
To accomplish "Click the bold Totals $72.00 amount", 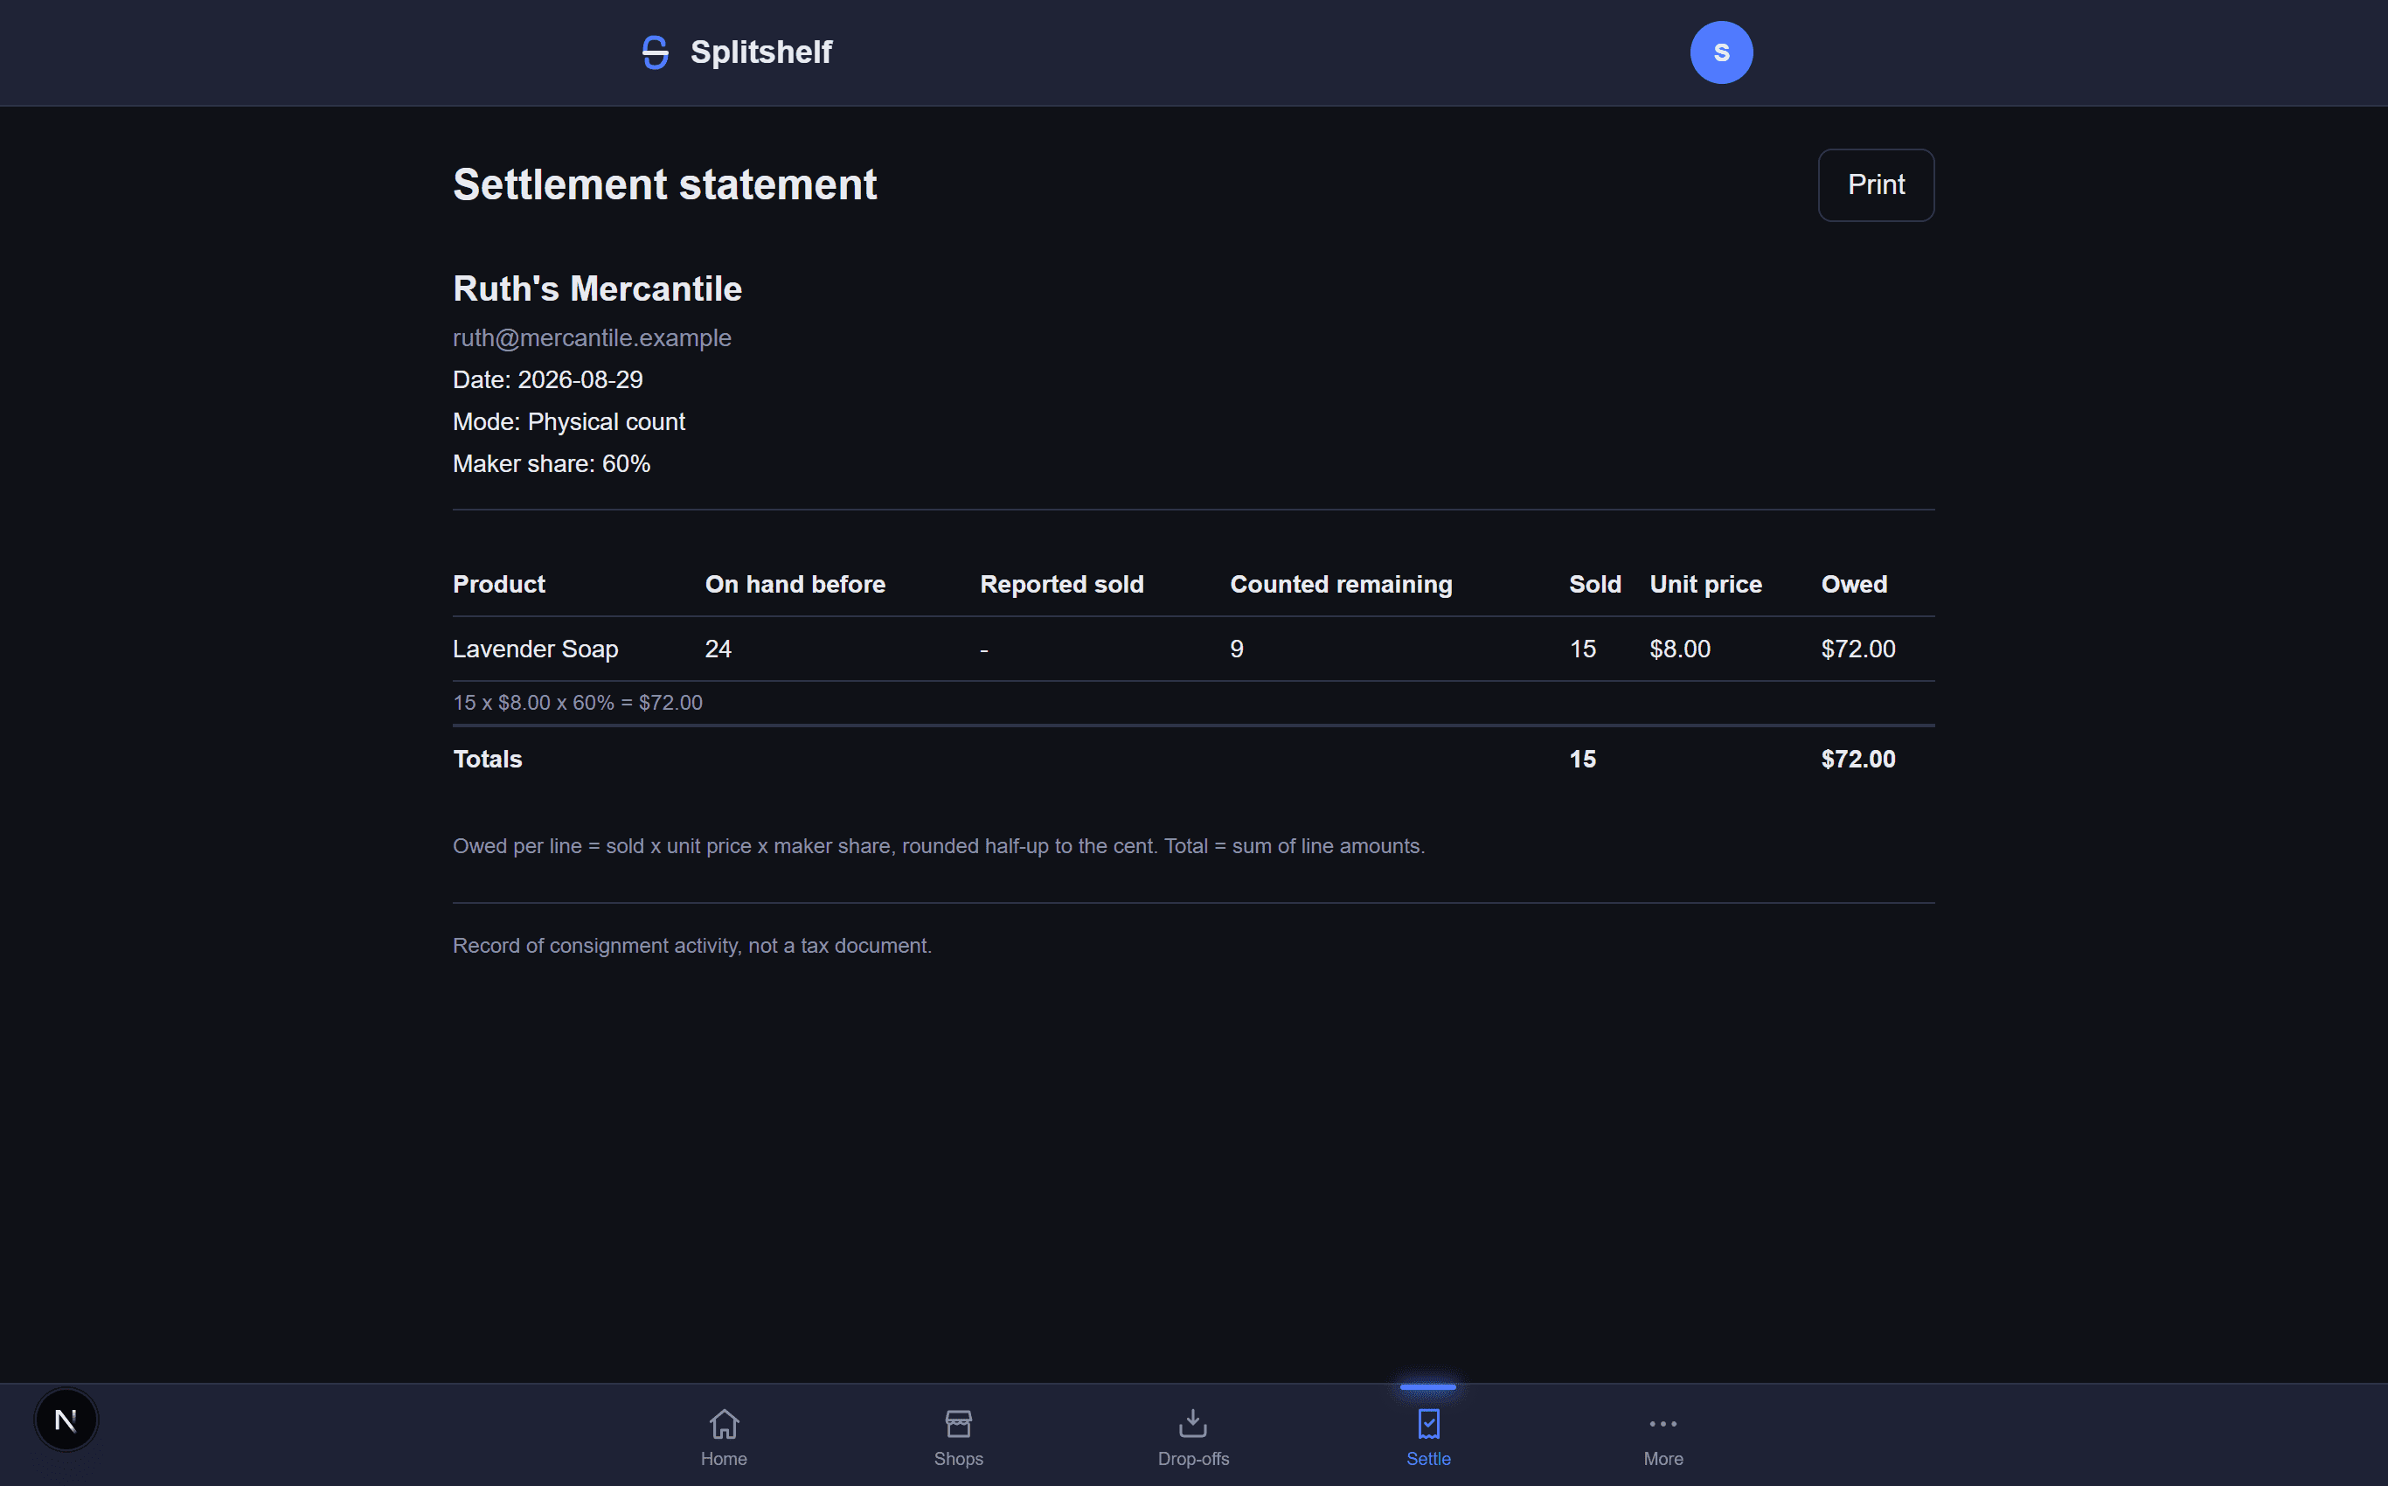I will pos(1857,759).
